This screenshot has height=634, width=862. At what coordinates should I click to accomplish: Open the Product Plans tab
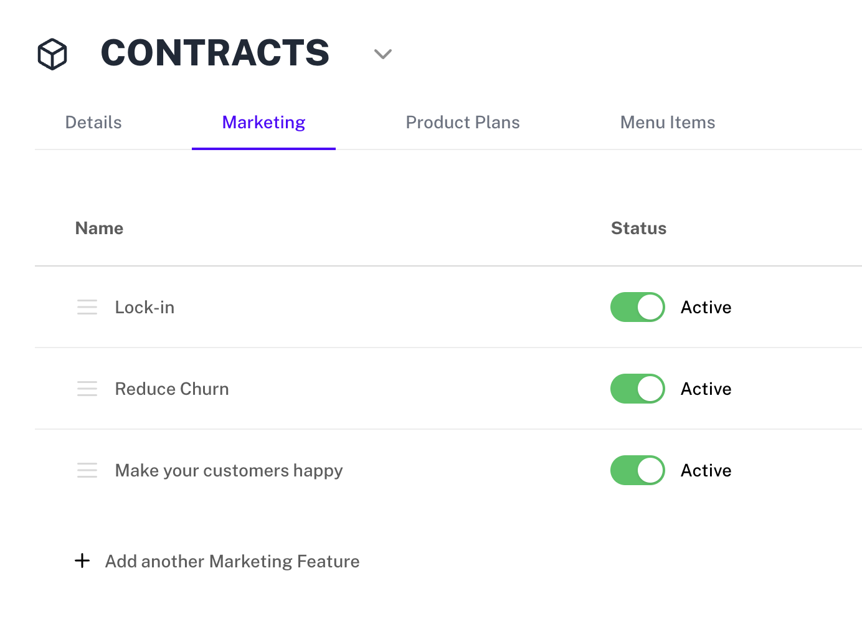(463, 122)
